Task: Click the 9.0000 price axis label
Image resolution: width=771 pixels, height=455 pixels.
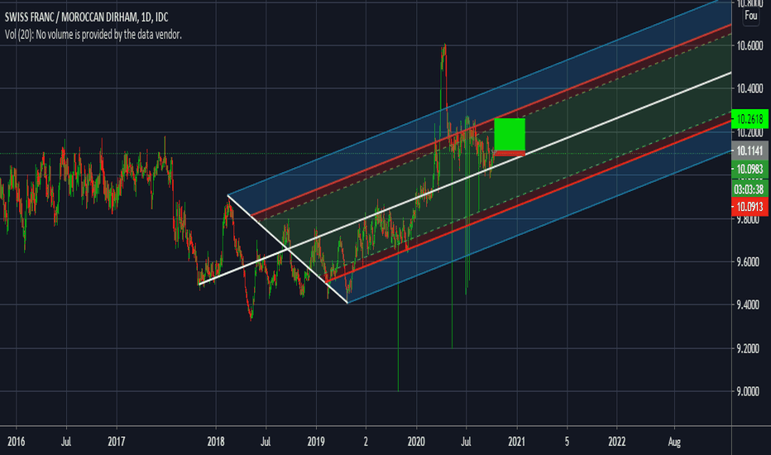Action: [x=749, y=391]
